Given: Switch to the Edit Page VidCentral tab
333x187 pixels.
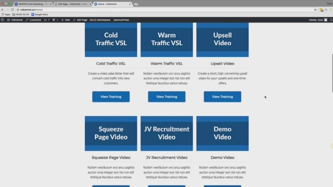Looking at the screenshot, I should [72, 4].
